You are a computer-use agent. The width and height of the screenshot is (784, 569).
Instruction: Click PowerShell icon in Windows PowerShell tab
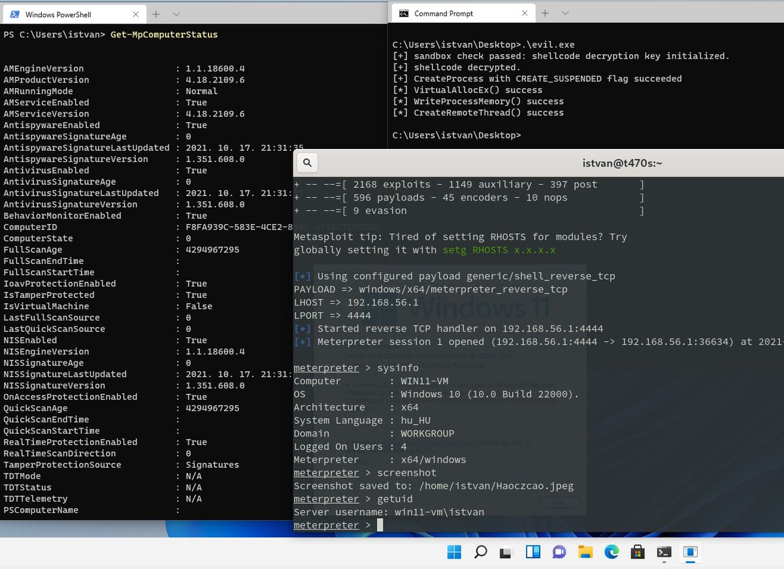click(x=13, y=14)
